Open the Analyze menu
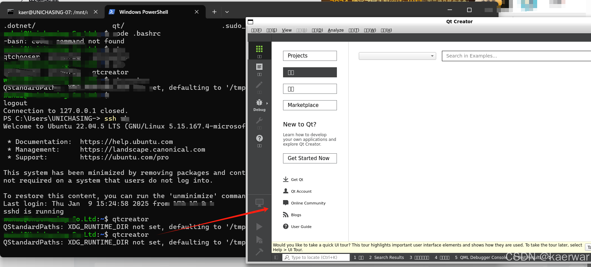 click(x=336, y=30)
